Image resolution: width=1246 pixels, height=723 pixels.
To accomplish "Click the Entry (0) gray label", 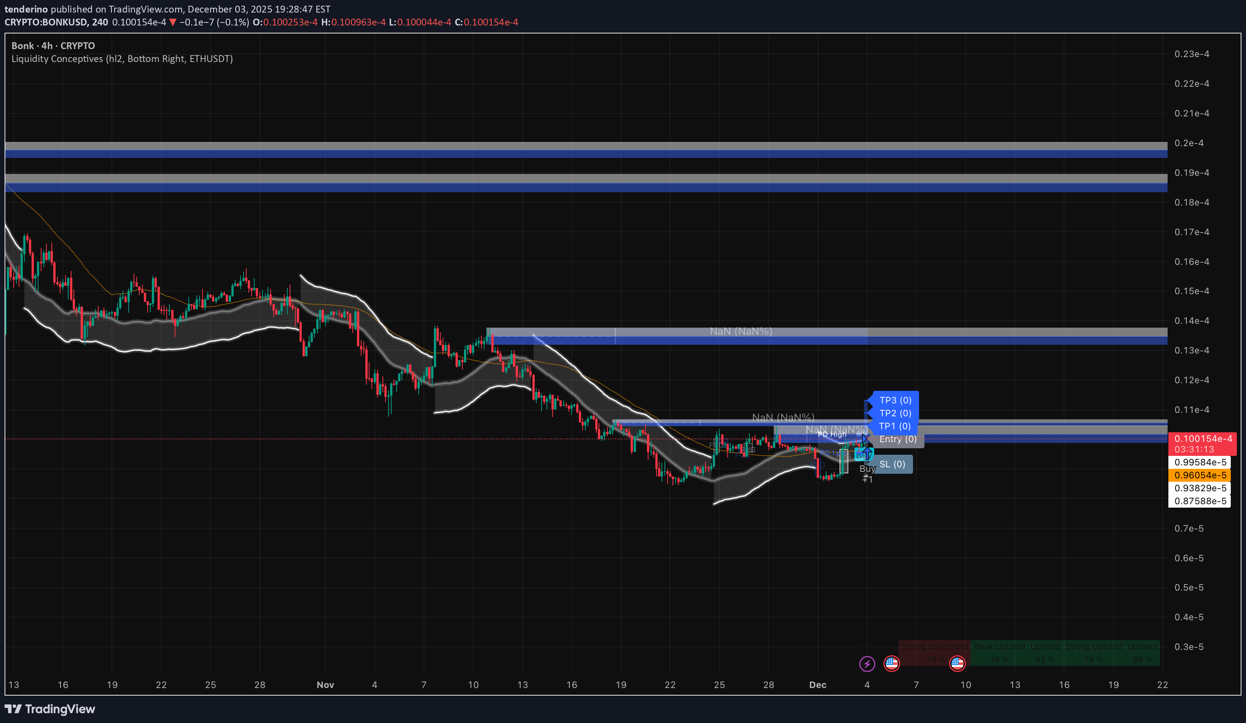I will (x=897, y=439).
